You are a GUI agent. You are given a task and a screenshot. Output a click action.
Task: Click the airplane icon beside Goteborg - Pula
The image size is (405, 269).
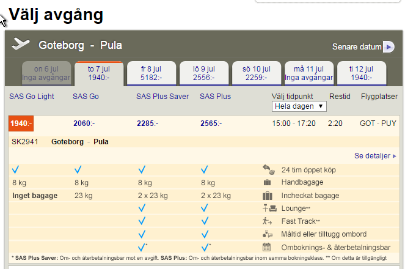21,45
